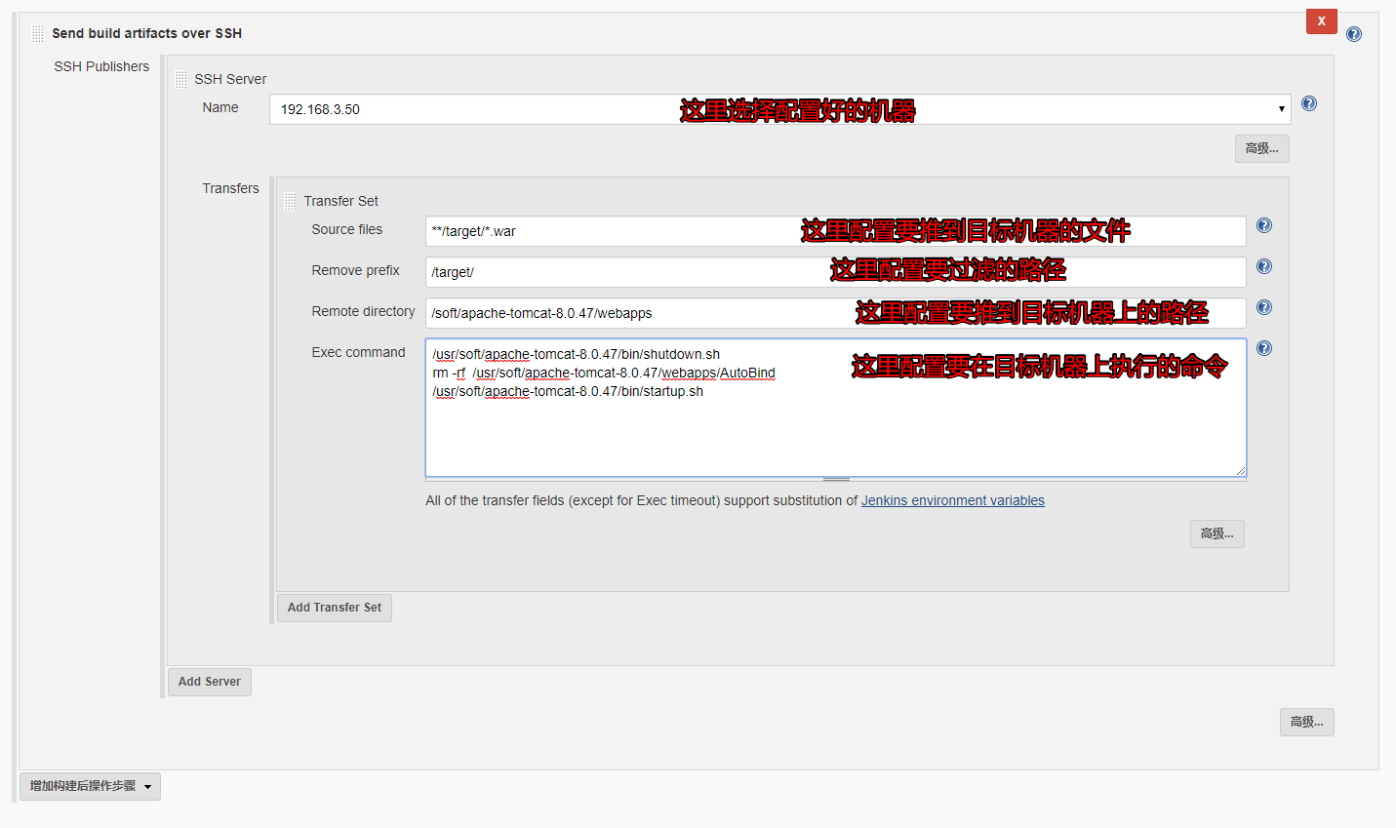Screen dimensions: 1396x828
Task: Click the 高级 button inside Transfer Set
Action: pyautogui.click(x=1217, y=533)
